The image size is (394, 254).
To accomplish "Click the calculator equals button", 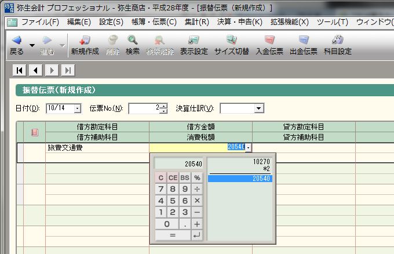I will click(x=173, y=235).
